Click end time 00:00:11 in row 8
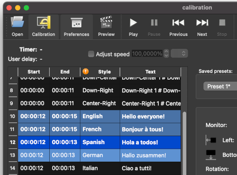The image size is (237, 175). click(x=64, y=91)
